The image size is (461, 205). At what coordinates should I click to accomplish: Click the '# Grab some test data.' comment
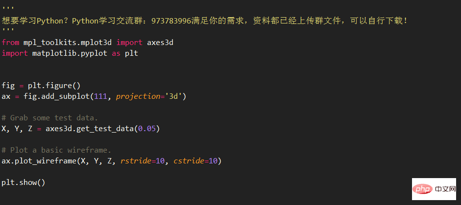(49, 118)
